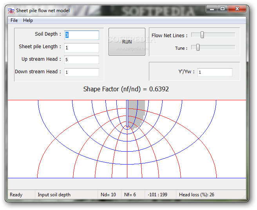The image size is (257, 210).
Task: Click the '-101 : 199' coordinates status entry
Action: point(157,195)
